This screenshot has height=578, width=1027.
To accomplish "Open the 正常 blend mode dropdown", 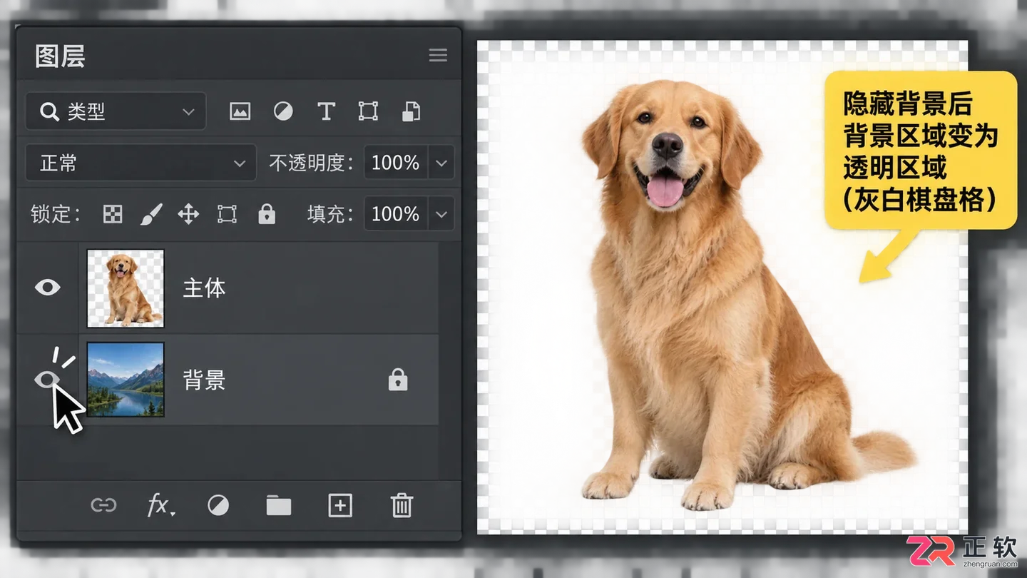I will click(x=140, y=163).
